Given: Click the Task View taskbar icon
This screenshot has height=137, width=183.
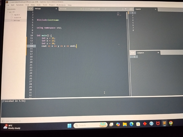Looking at the screenshot, I should (111, 125).
